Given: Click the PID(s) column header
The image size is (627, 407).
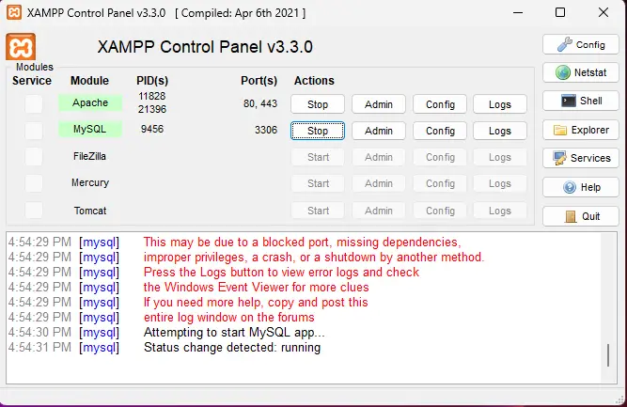Looking at the screenshot, I should click(x=152, y=80).
